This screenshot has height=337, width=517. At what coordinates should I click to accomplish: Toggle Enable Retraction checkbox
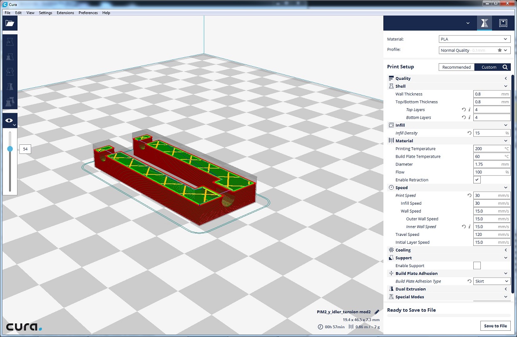click(x=477, y=180)
